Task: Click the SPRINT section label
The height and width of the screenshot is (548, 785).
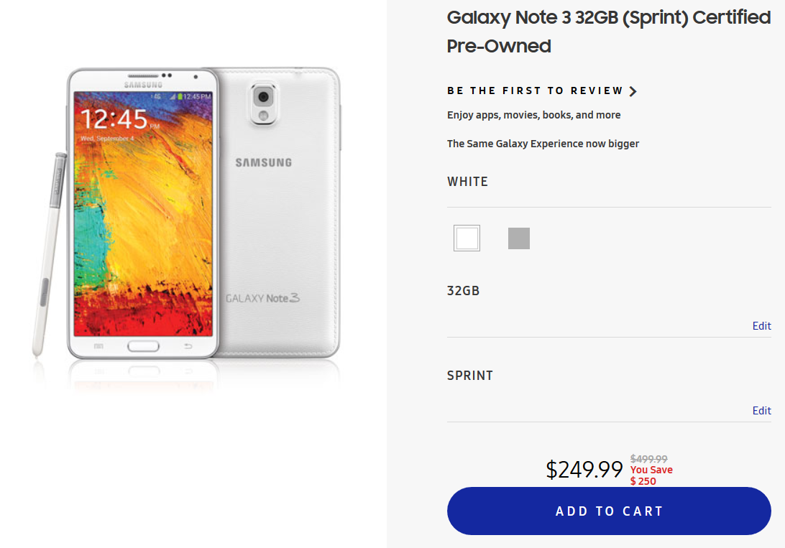Action: (x=470, y=375)
